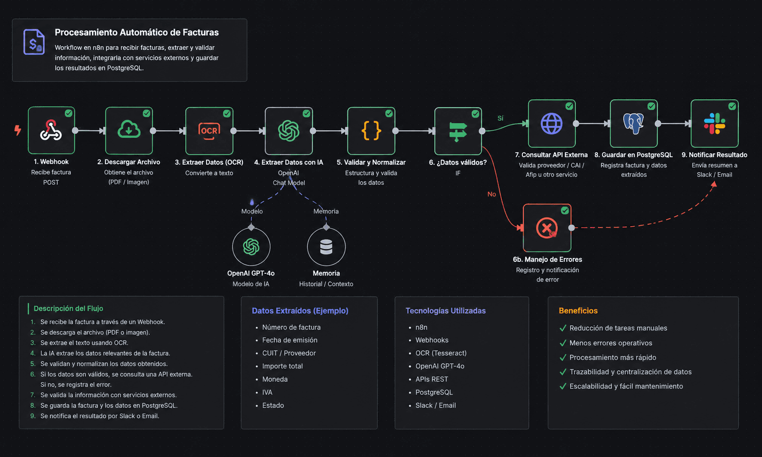Image resolution: width=762 pixels, height=457 pixels.
Task: Select the Consultar API Externa globe node
Action: (552, 124)
